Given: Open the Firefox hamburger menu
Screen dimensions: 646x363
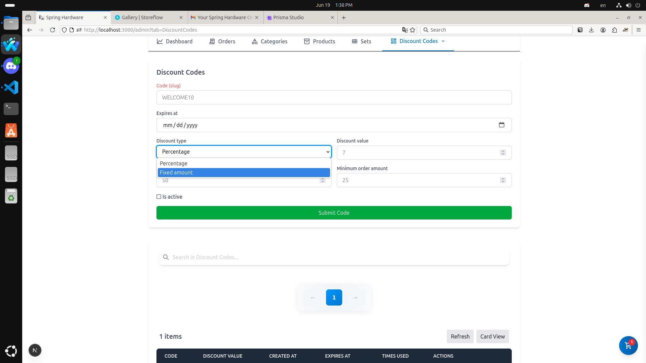Looking at the screenshot, I should (639, 30).
